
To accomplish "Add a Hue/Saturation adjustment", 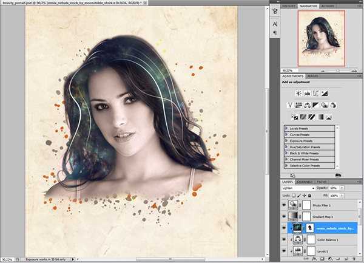I will [x=298, y=105].
